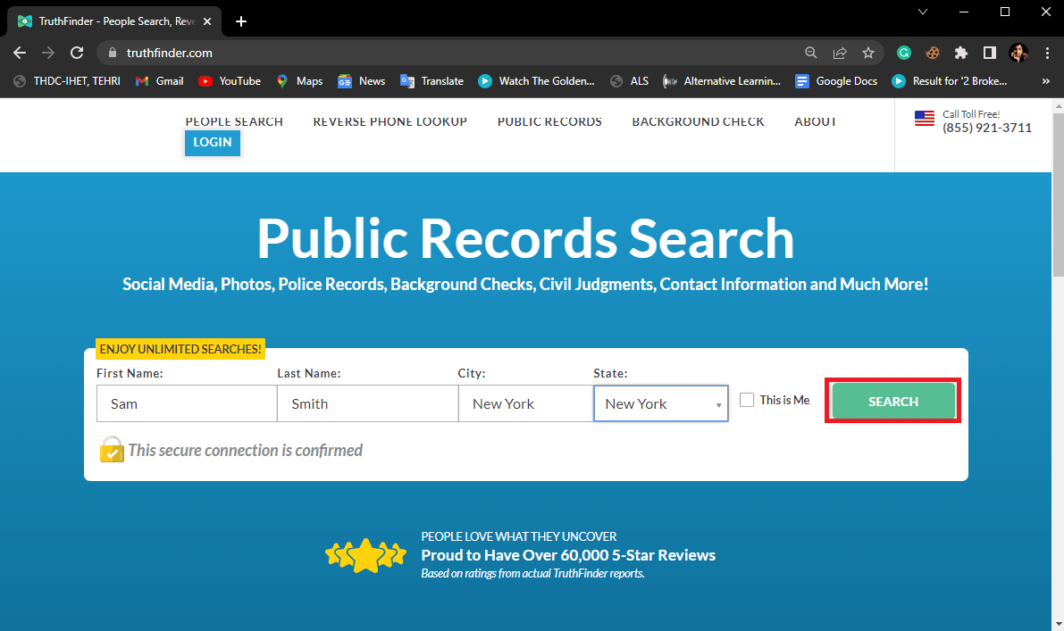Image resolution: width=1064 pixels, height=631 pixels.
Task: Bookmark the page using the star icon
Action: (x=868, y=53)
